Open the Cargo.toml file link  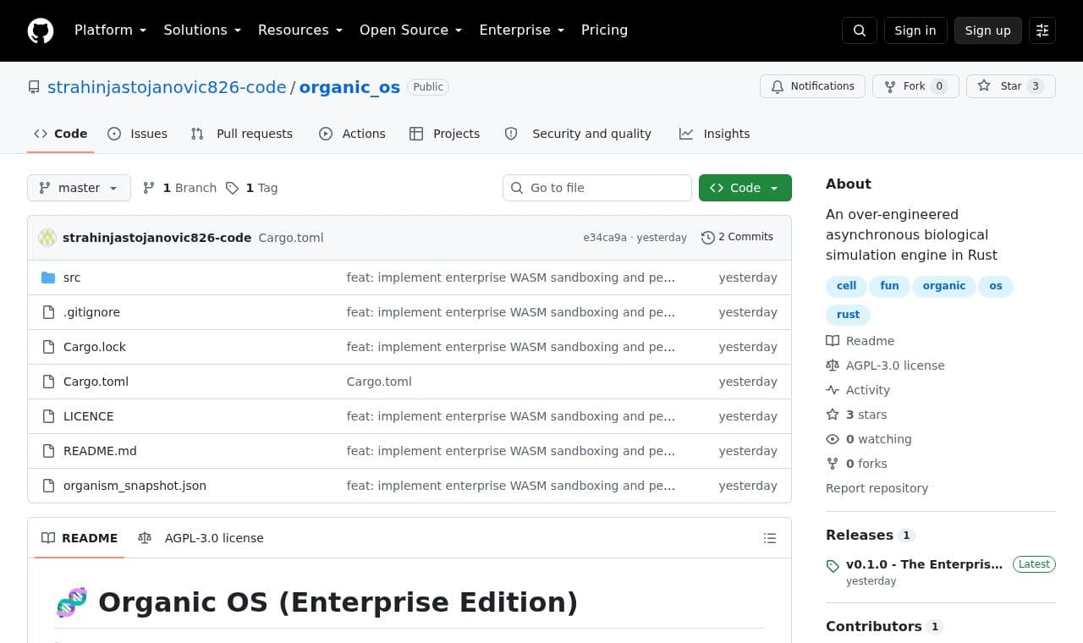coord(96,382)
